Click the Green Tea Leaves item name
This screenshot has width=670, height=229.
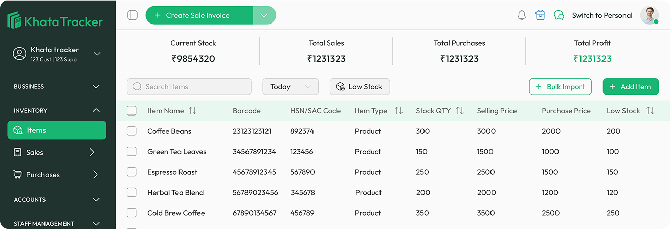click(x=177, y=152)
